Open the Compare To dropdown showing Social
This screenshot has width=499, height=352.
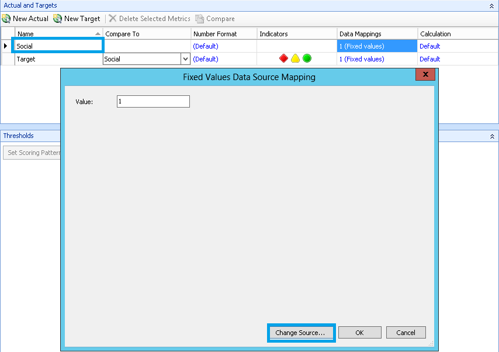185,58
